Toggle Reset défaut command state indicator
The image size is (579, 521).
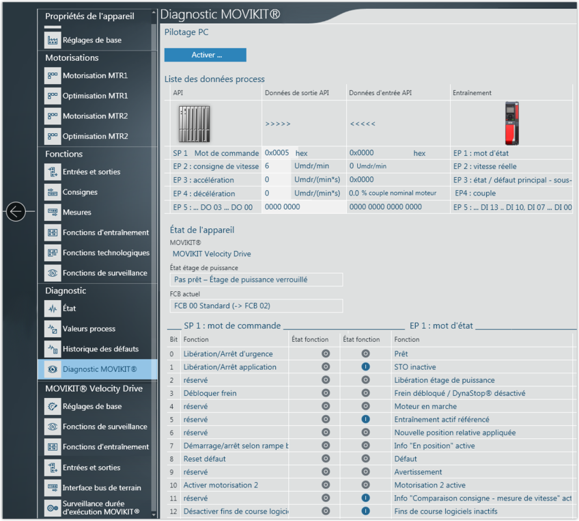coord(326,459)
